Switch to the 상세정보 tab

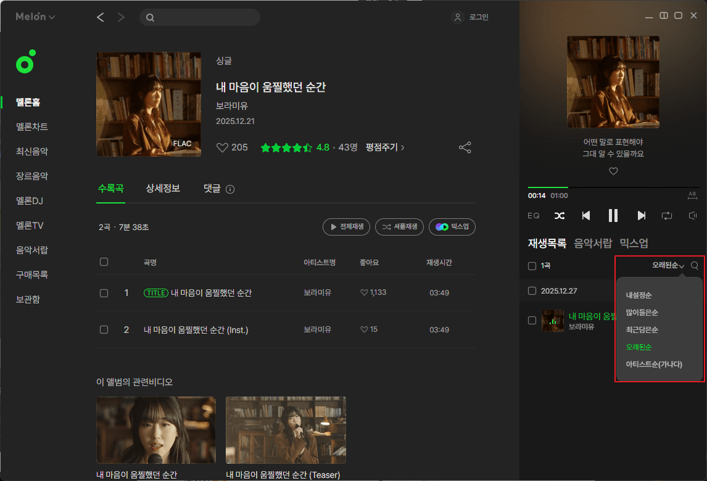point(163,189)
